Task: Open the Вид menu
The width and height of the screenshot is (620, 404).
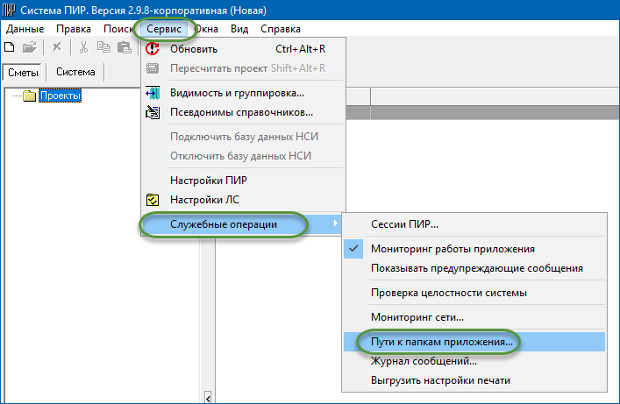Action: click(239, 29)
